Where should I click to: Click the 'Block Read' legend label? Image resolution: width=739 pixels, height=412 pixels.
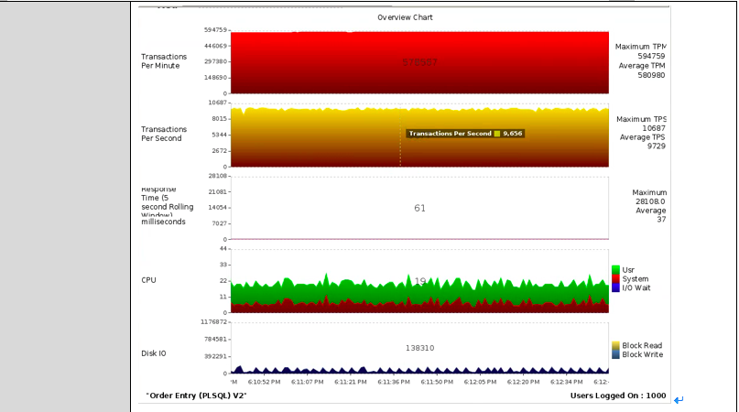642,345
